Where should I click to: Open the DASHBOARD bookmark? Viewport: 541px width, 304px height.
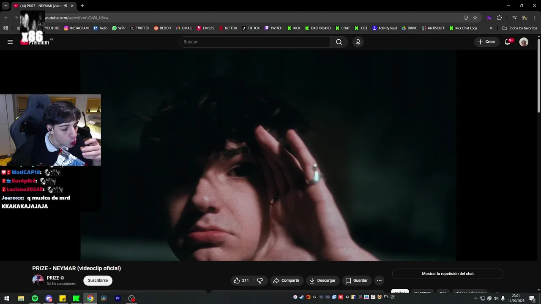tap(318, 28)
